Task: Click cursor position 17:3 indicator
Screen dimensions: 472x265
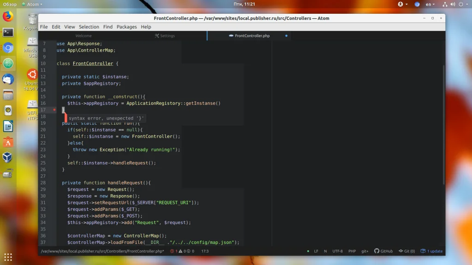Action: coord(205,251)
